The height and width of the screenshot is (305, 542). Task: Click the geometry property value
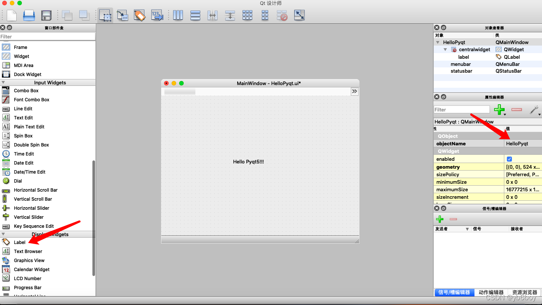pyautogui.click(x=523, y=167)
